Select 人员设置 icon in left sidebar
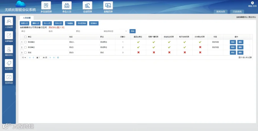Screen dimensions: 258x131 coord(9,21)
